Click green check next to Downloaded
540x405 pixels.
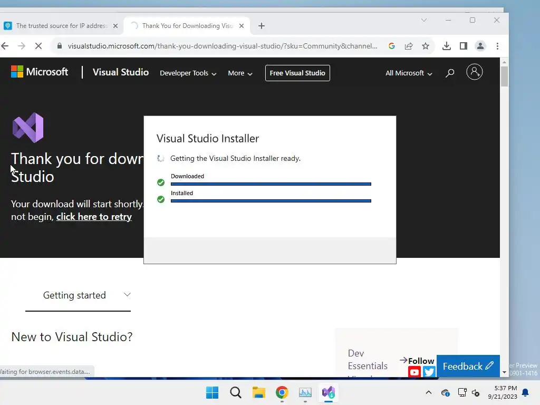[161, 182]
